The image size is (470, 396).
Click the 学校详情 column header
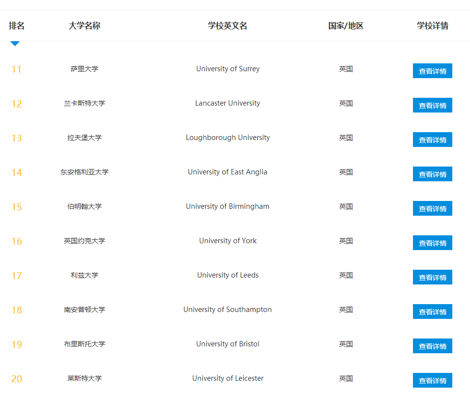point(433,26)
